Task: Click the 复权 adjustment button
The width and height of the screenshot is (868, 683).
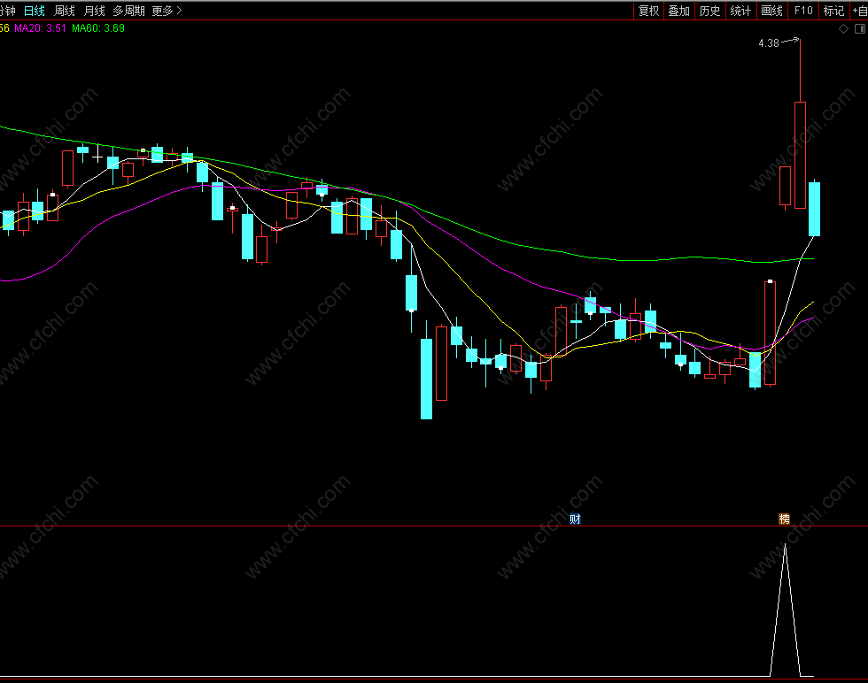Action: click(648, 11)
